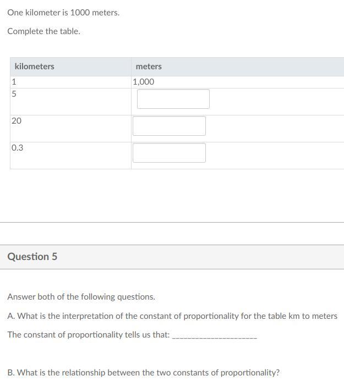Viewport: 344px width, 387px height.
Task: Click question A about the interpretation of the constant
Action: [x=172, y=316]
